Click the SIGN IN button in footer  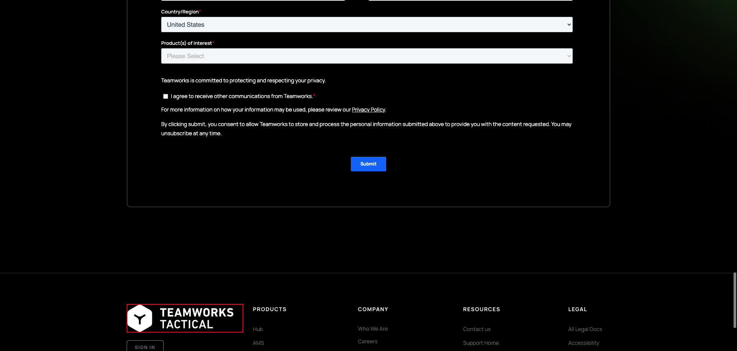145,347
